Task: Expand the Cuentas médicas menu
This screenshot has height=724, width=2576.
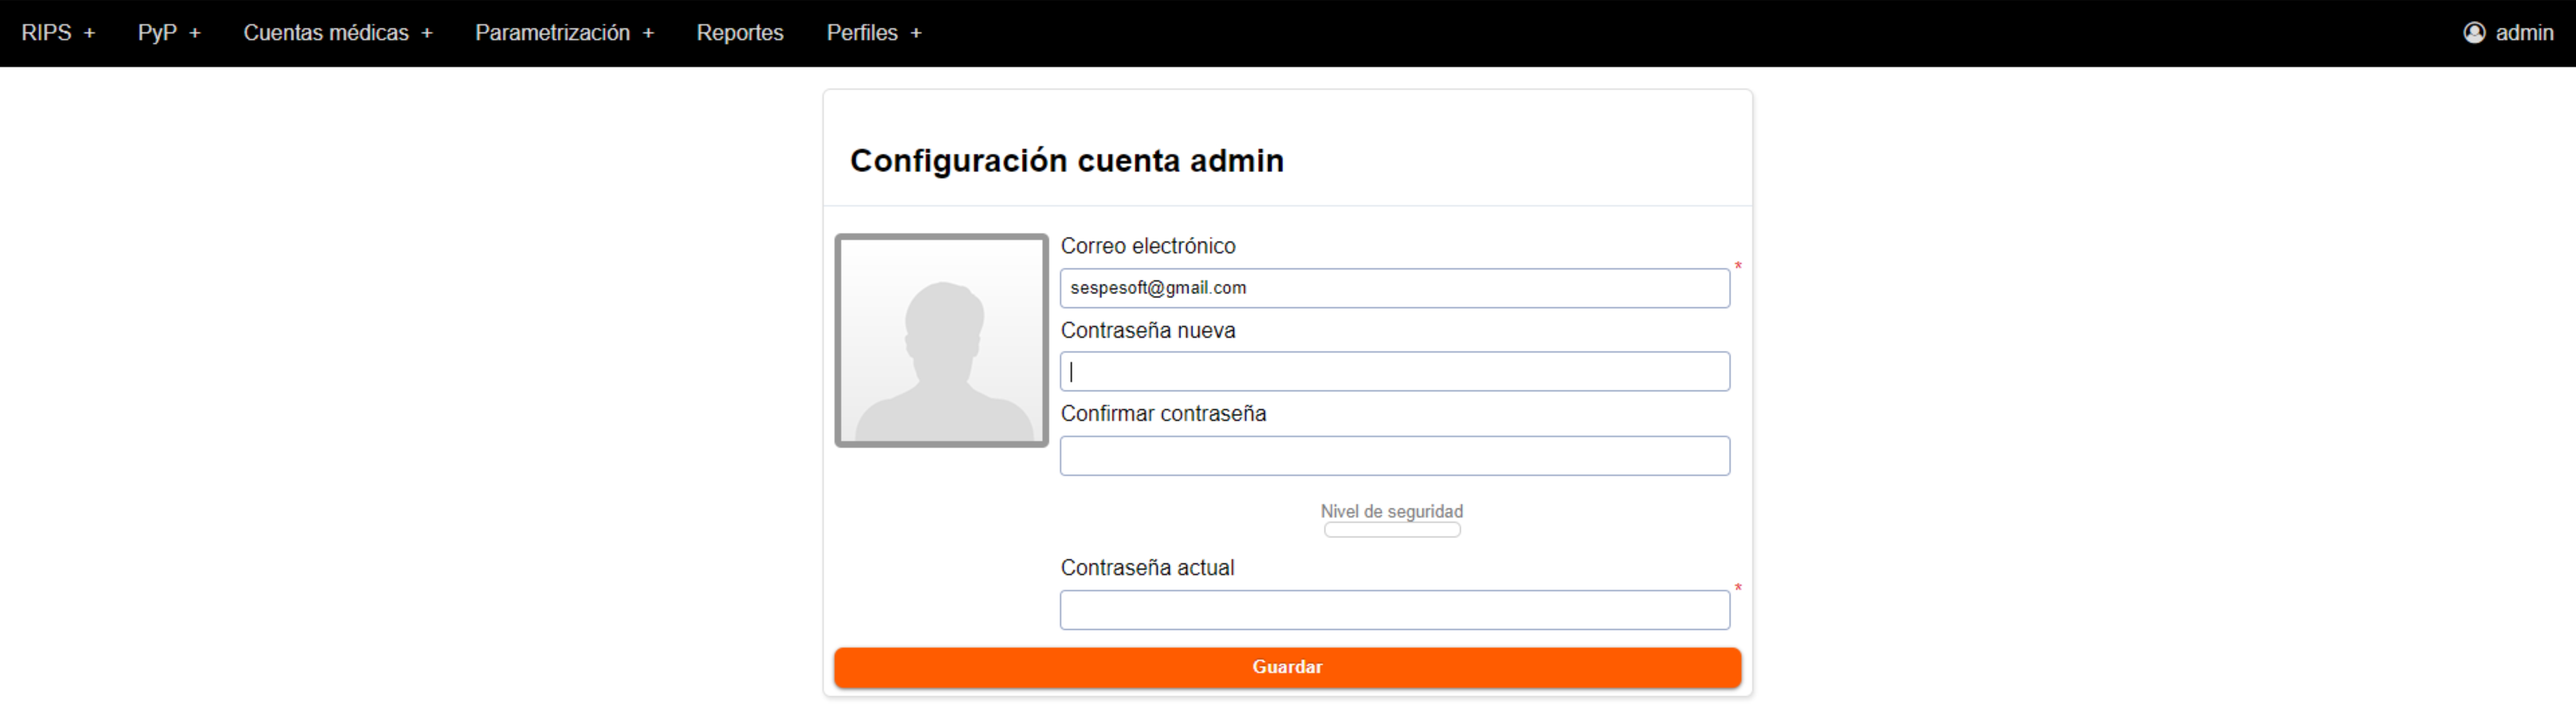Action: pos(338,33)
